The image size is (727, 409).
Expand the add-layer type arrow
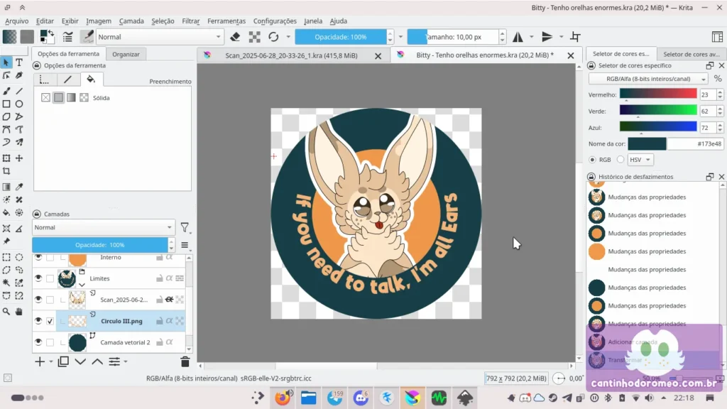[x=51, y=361]
